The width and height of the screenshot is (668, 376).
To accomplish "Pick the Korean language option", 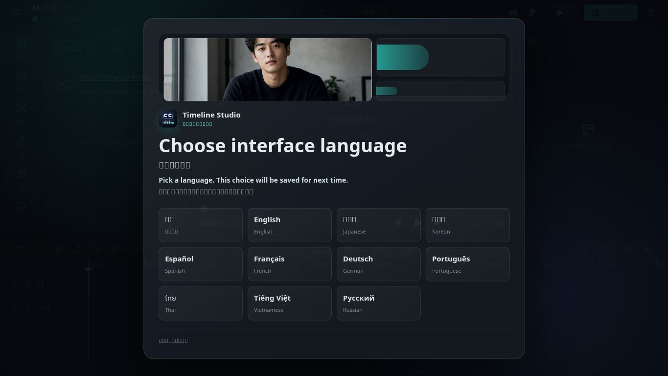I will 468,225.
